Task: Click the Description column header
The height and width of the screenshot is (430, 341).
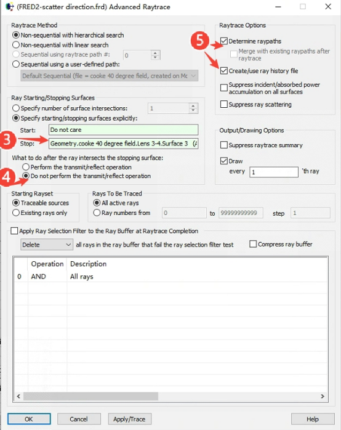Action: [x=88, y=264]
